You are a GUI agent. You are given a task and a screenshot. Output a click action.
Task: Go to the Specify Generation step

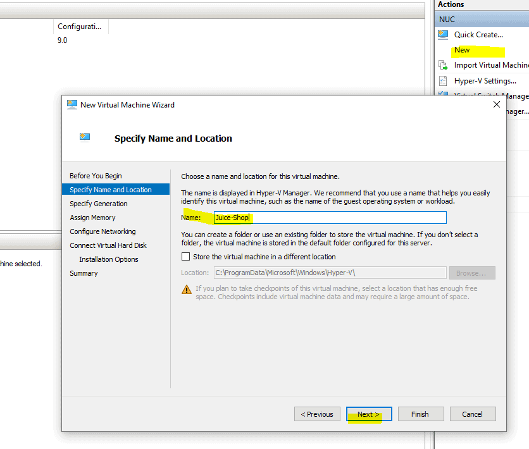(x=99, y=204)
